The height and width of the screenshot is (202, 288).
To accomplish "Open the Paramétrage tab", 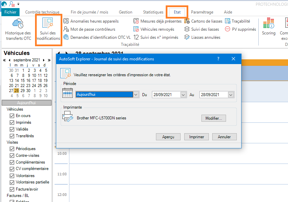I will click(x=202, y=12).
